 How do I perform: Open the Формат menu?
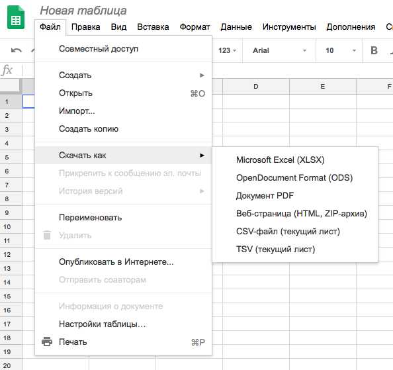tap(195, 27)
